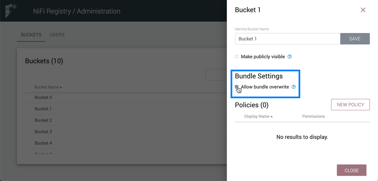Image resolution: width=378 pixels, height=181 pixels.
Task: Click the Permissions column header
Action: click(x=313, y=116)
